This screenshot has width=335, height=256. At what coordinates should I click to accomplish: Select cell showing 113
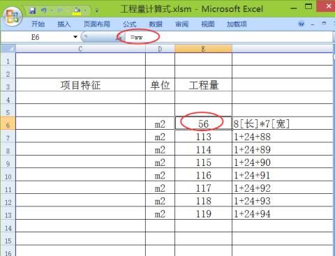(203, 136)
